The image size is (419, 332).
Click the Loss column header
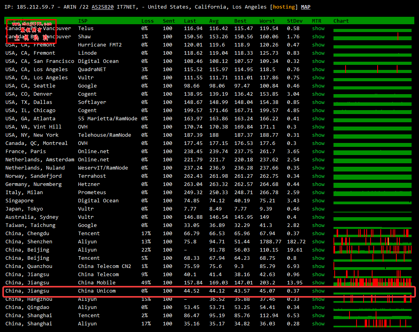(x=148, y=21)
